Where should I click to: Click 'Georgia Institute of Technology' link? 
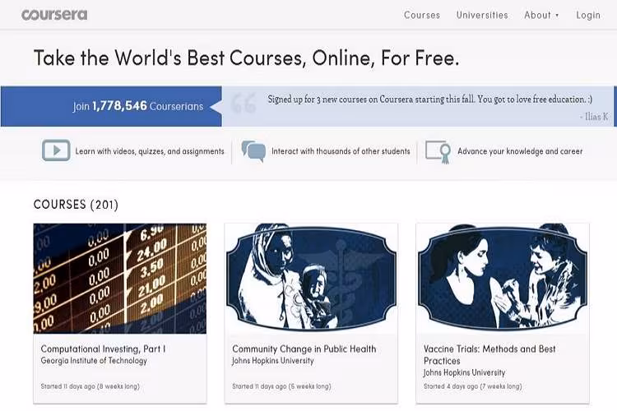(x=94, y=361)
